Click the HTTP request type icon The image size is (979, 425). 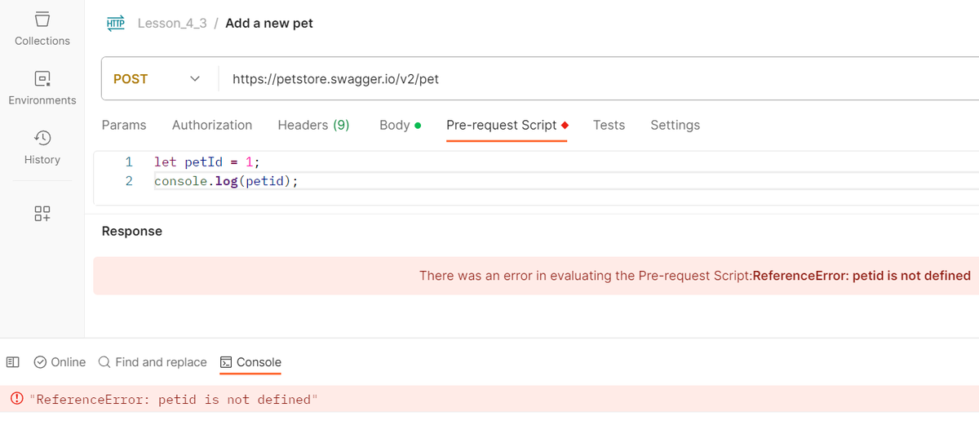click(x=116, y=24)
